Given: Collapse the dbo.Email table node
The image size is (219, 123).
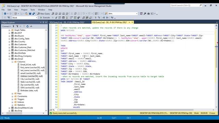Looking at the screenshot, I should pos(9,59).
